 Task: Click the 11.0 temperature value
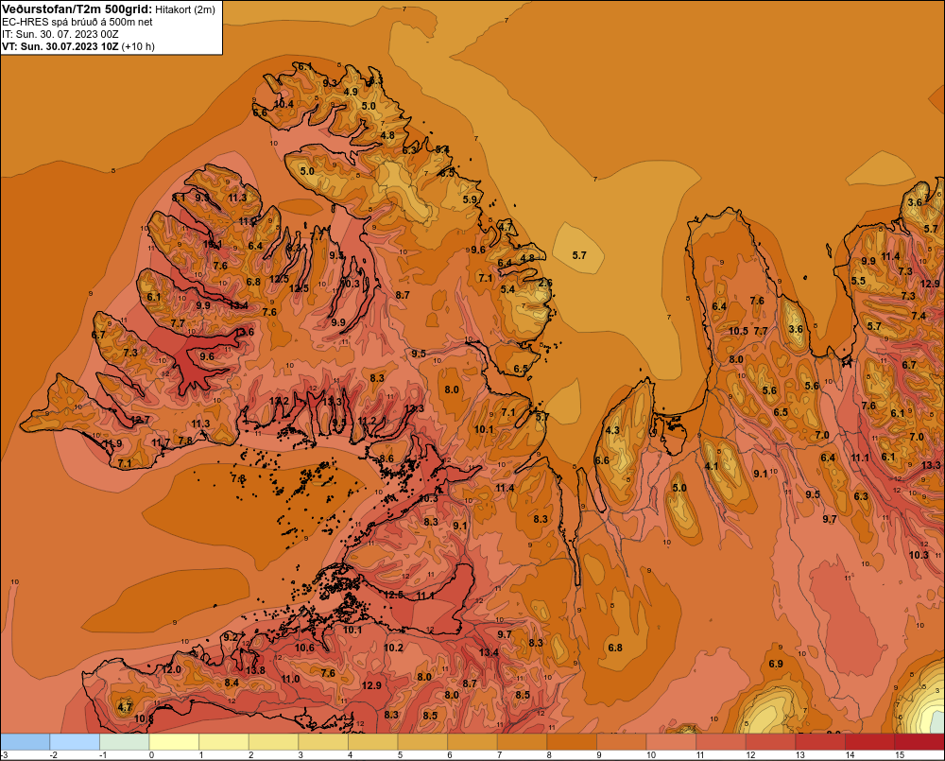(290, 679)
